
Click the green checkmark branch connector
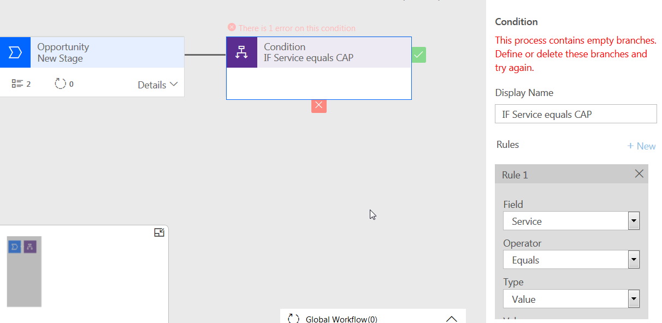click(419, 55)
